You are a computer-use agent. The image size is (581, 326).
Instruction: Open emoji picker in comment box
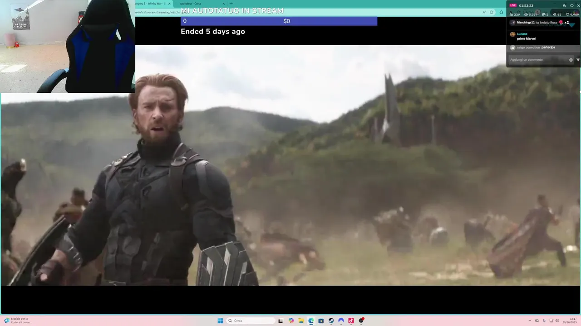pyautogui.click(x=571, y=60)
